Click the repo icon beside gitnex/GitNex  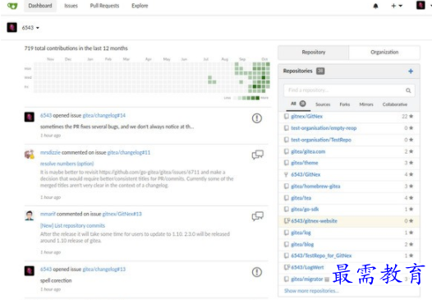tap(287, 117)
